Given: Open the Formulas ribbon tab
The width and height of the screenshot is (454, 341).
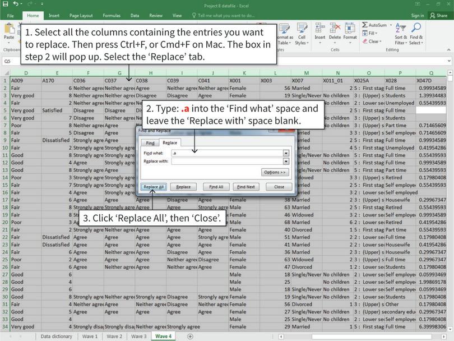Looking at the screenshot, I should point(112,16).
